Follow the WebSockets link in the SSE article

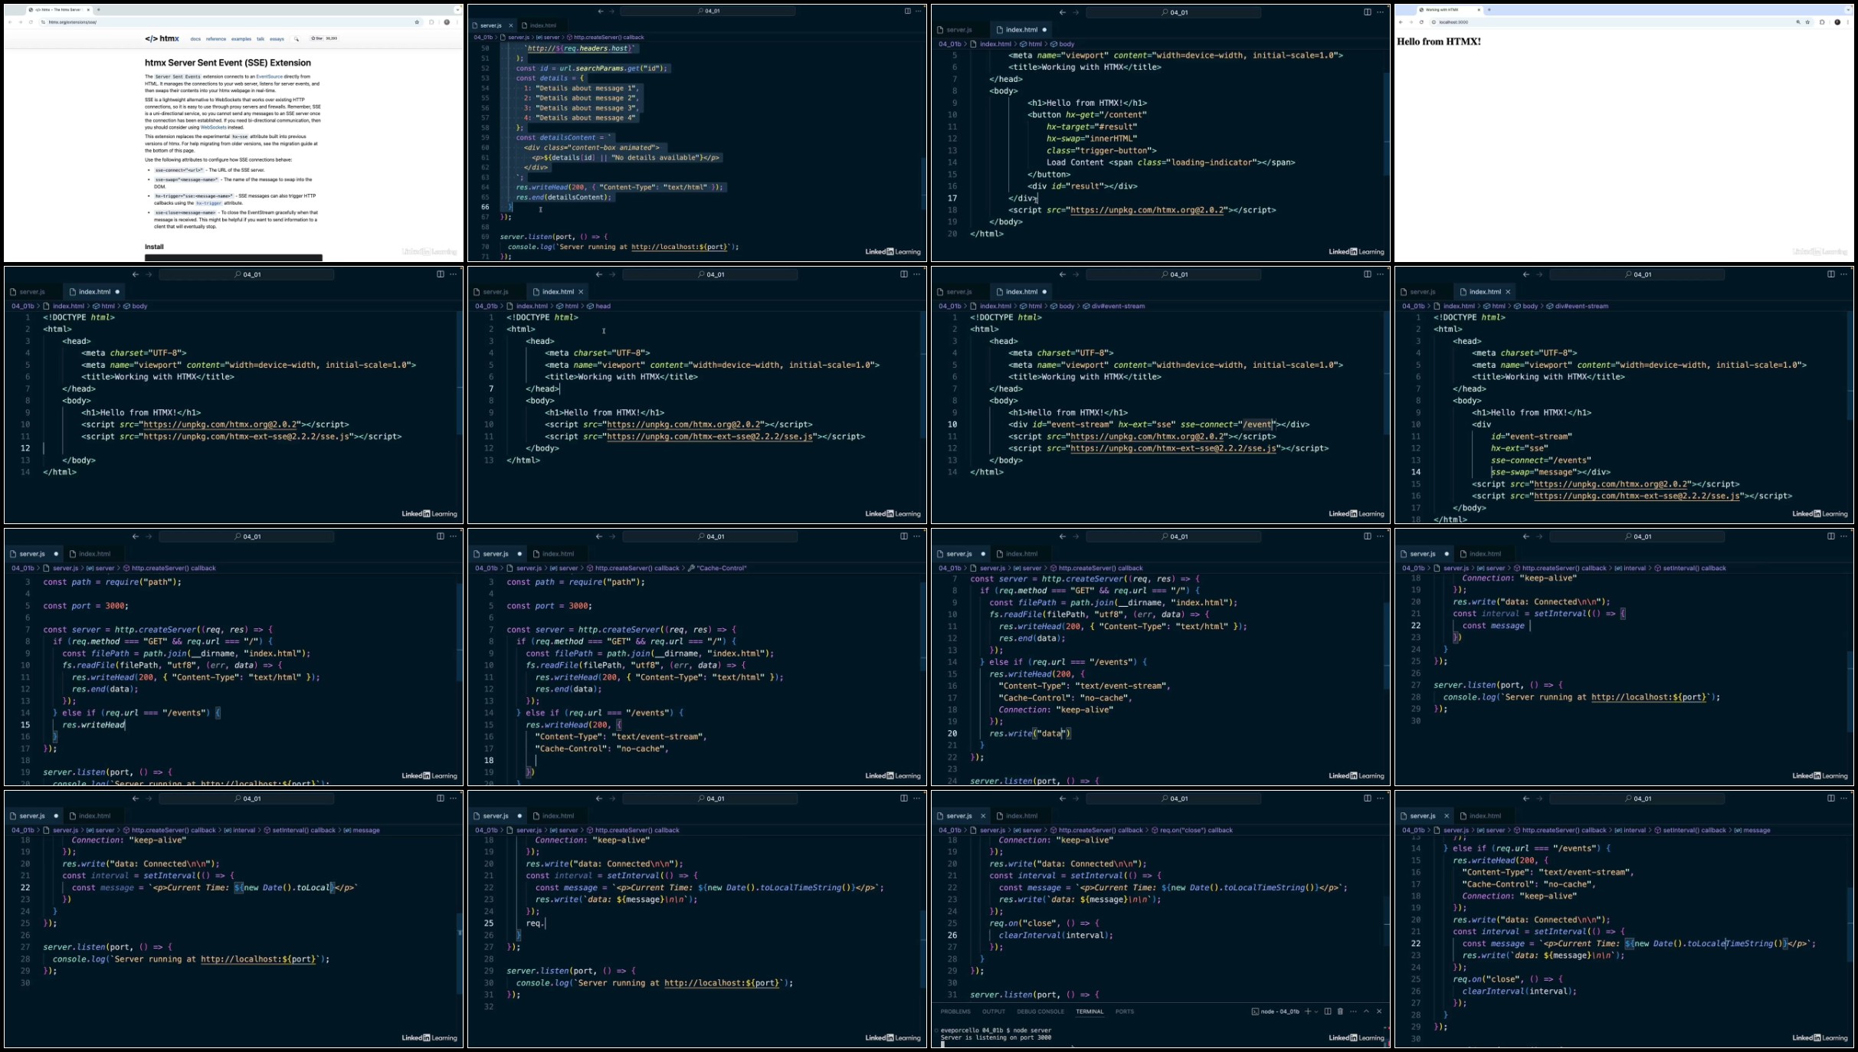point(214,127)
